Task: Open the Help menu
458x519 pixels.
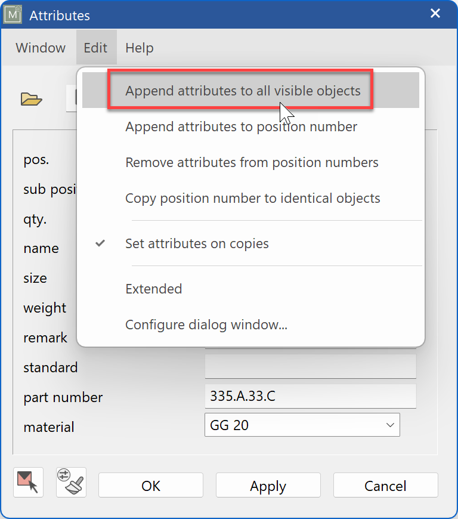Action: tap(140, 48)
